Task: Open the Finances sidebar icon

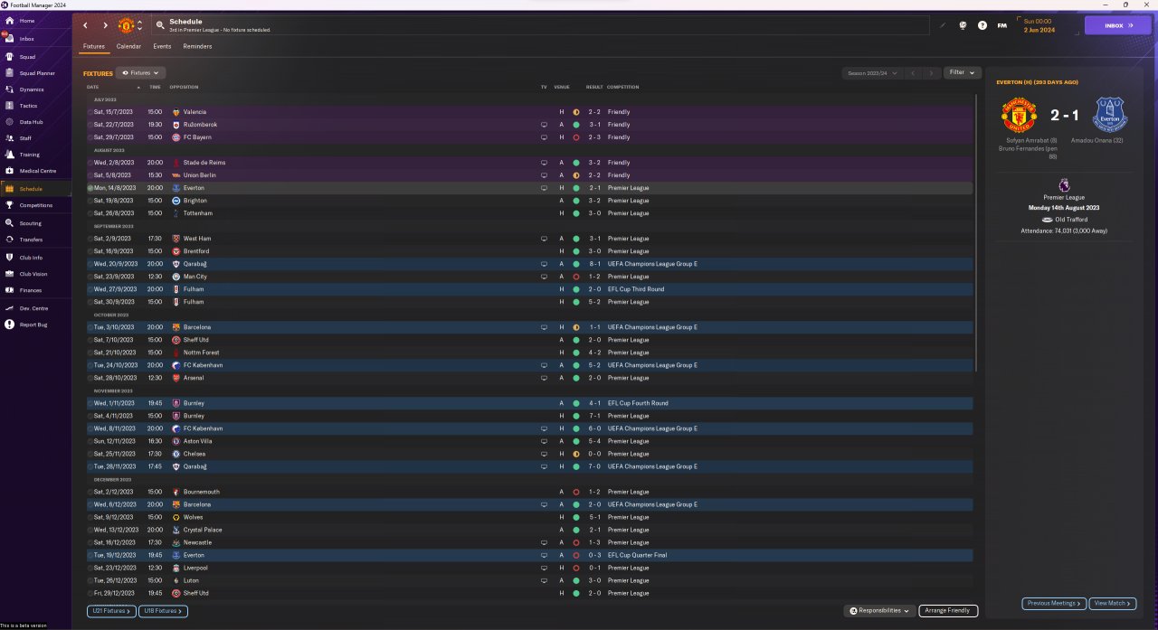Action: [9, 290]
